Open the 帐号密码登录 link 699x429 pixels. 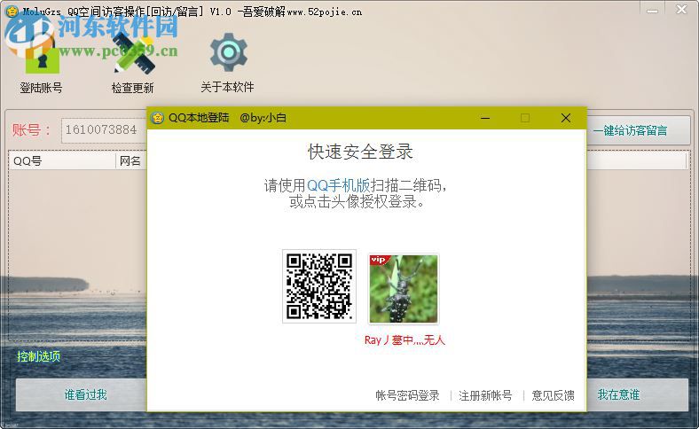point(407,395)
